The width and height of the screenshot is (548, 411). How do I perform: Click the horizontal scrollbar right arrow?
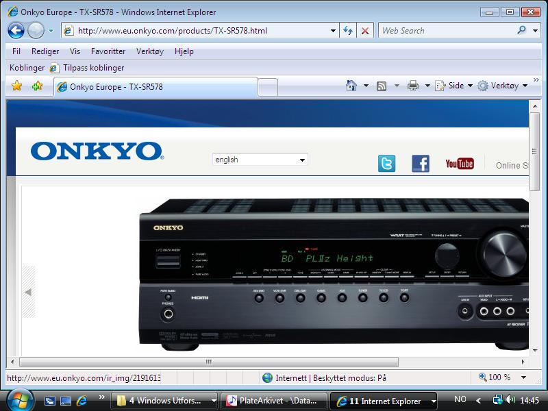pos(523,362)
